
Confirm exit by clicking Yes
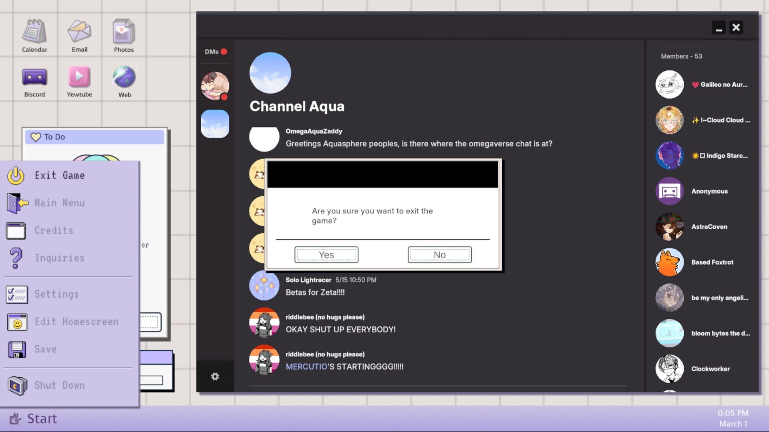326,254
